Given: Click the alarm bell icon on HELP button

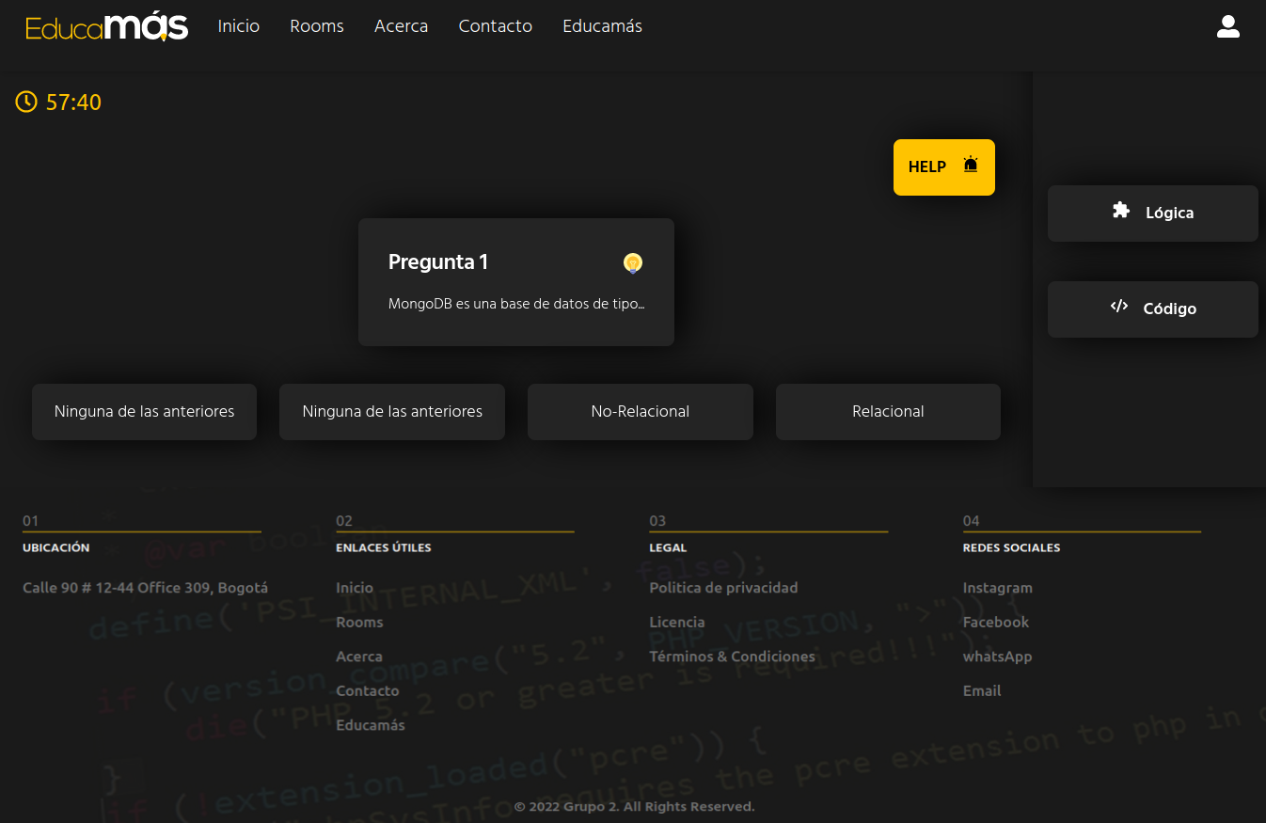Looking at the screenshot, I should tap(970, 165).
